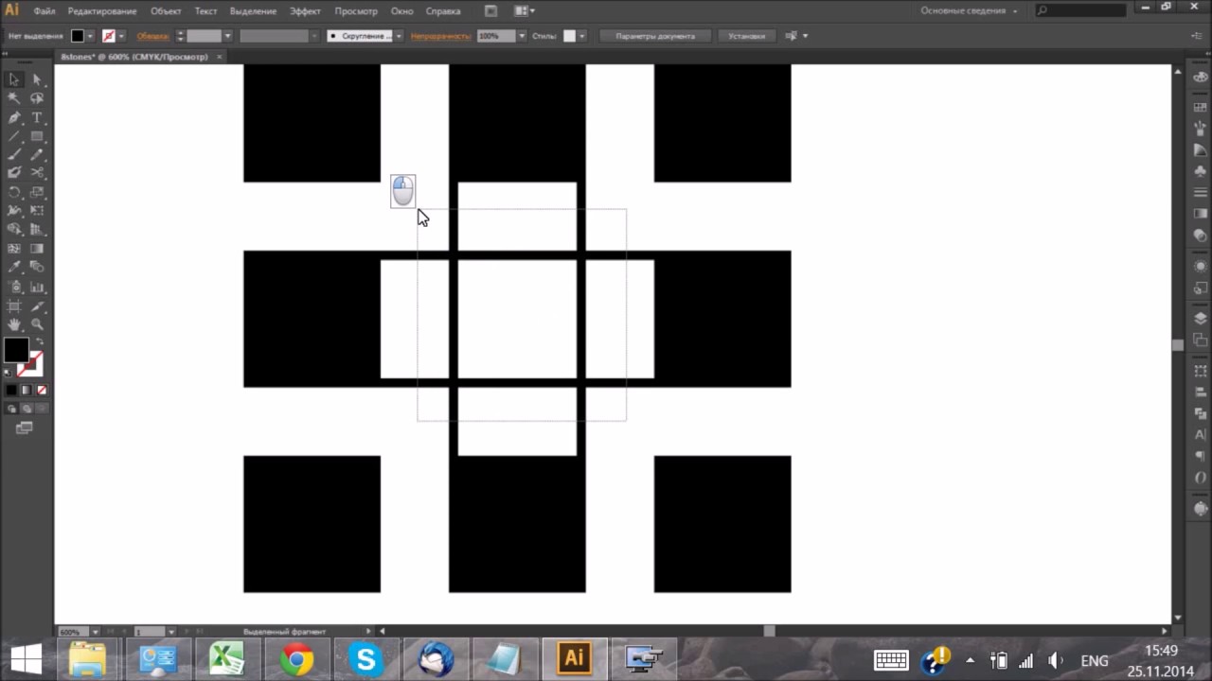Open zoom level dropdown in status bar
Viewport: 1212px width, 681px height.
94,631
